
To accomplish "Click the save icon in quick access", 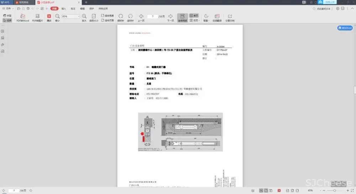I will (x=23, y=9).
